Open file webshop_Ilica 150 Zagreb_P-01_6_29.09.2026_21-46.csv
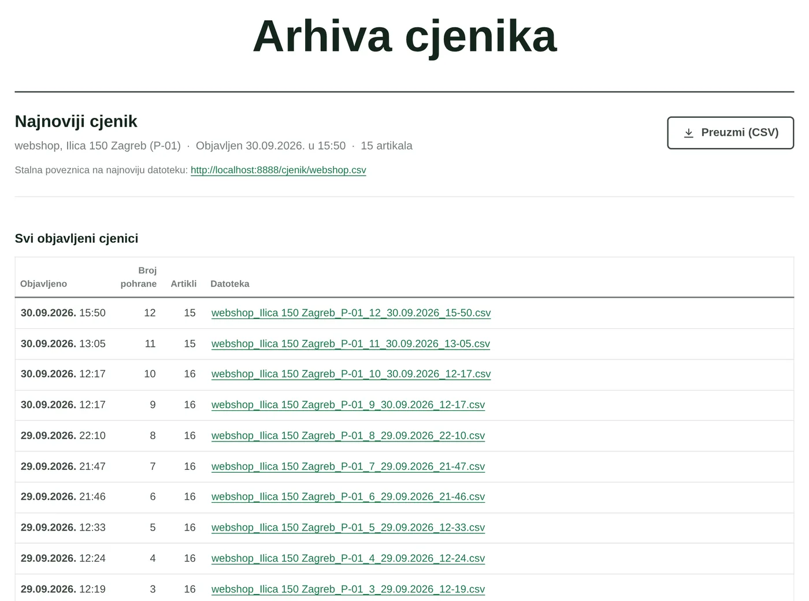The height and width of the screenshot is (601, 809). click(x=348, y=496)
